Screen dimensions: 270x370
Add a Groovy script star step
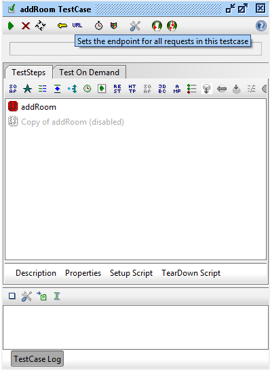tap(28, 89)
